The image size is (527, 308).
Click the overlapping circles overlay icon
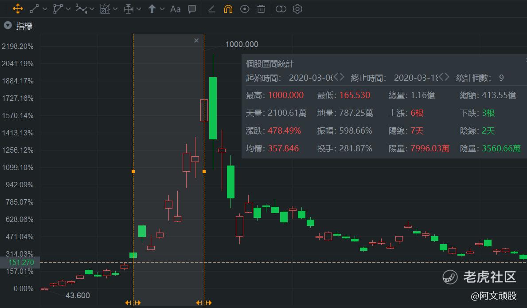pos(281,9)
